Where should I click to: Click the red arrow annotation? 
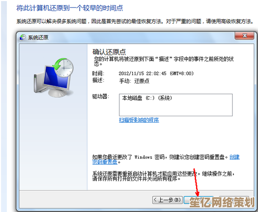point(196,183)
